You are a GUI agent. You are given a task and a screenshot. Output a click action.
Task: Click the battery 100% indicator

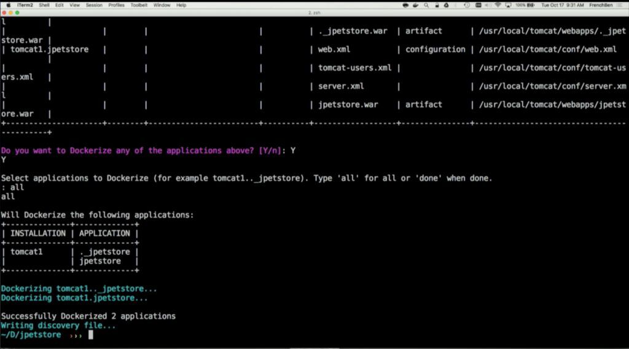tap(525, 5)
